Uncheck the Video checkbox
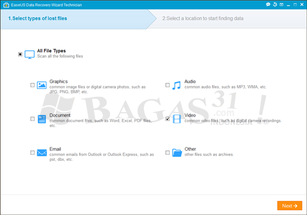Screen dimensions: 307x215 168,119
